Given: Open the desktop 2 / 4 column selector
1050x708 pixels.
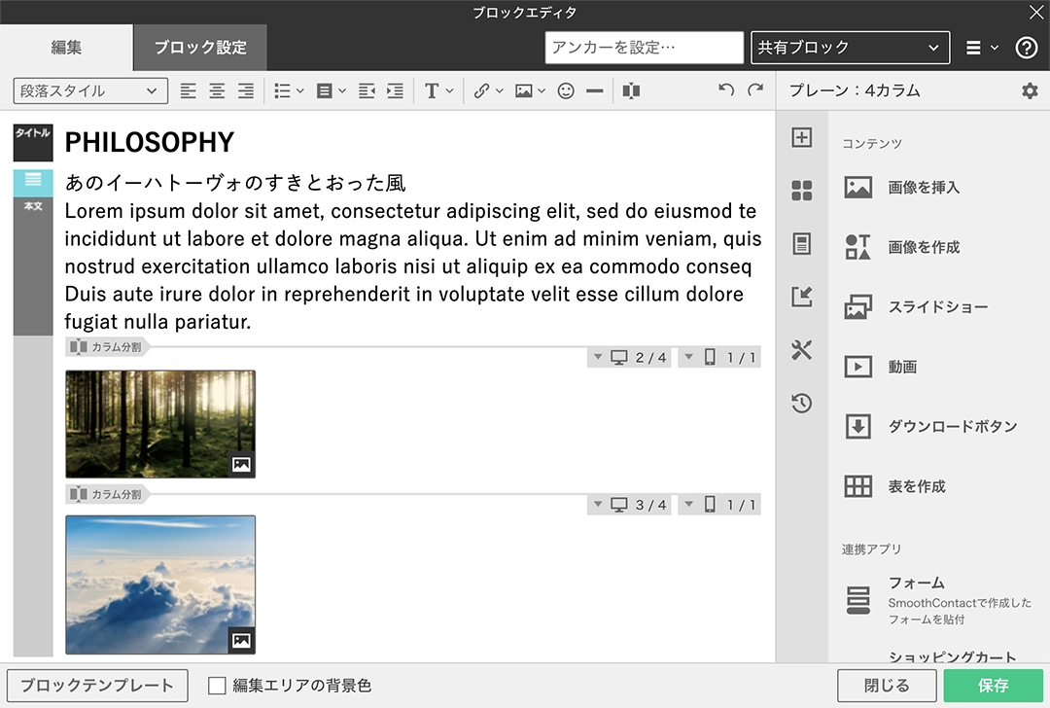Looking at the screenshot, I should click(x=629, y=358).
